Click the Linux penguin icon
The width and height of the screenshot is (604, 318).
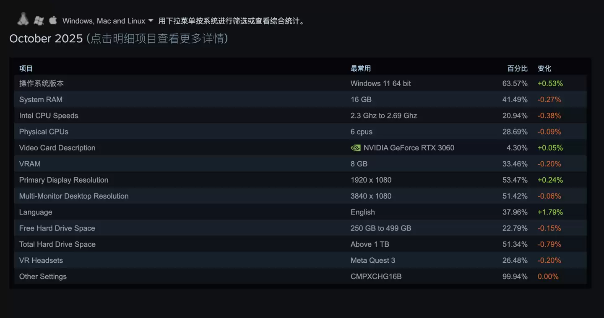tap(23, 18)
